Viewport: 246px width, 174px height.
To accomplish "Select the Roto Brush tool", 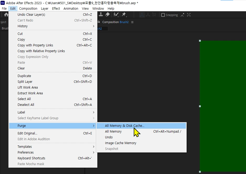I will (x=116, y=15).
